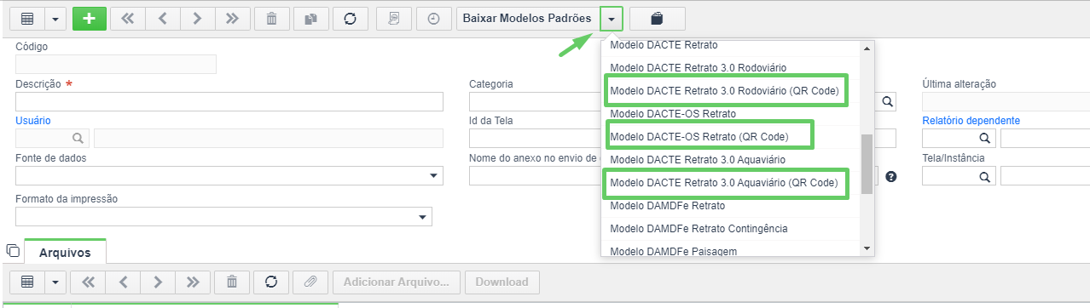Click the top toolbar trash delete icon

271,18
